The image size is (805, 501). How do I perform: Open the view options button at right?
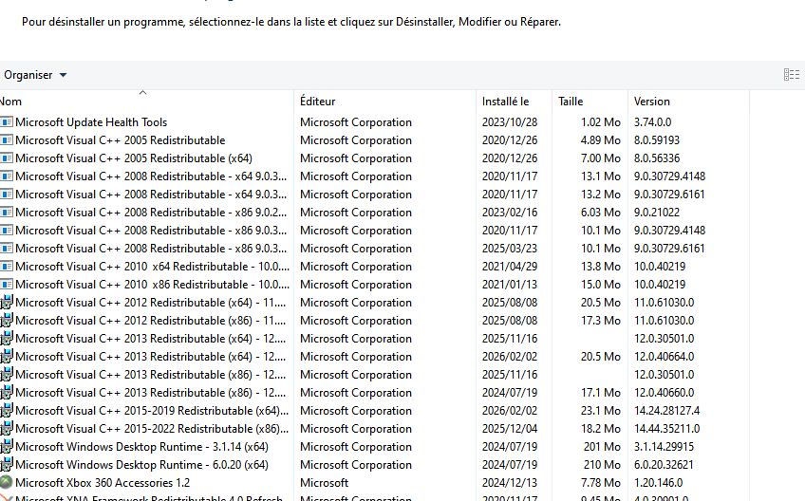[791, 75]
